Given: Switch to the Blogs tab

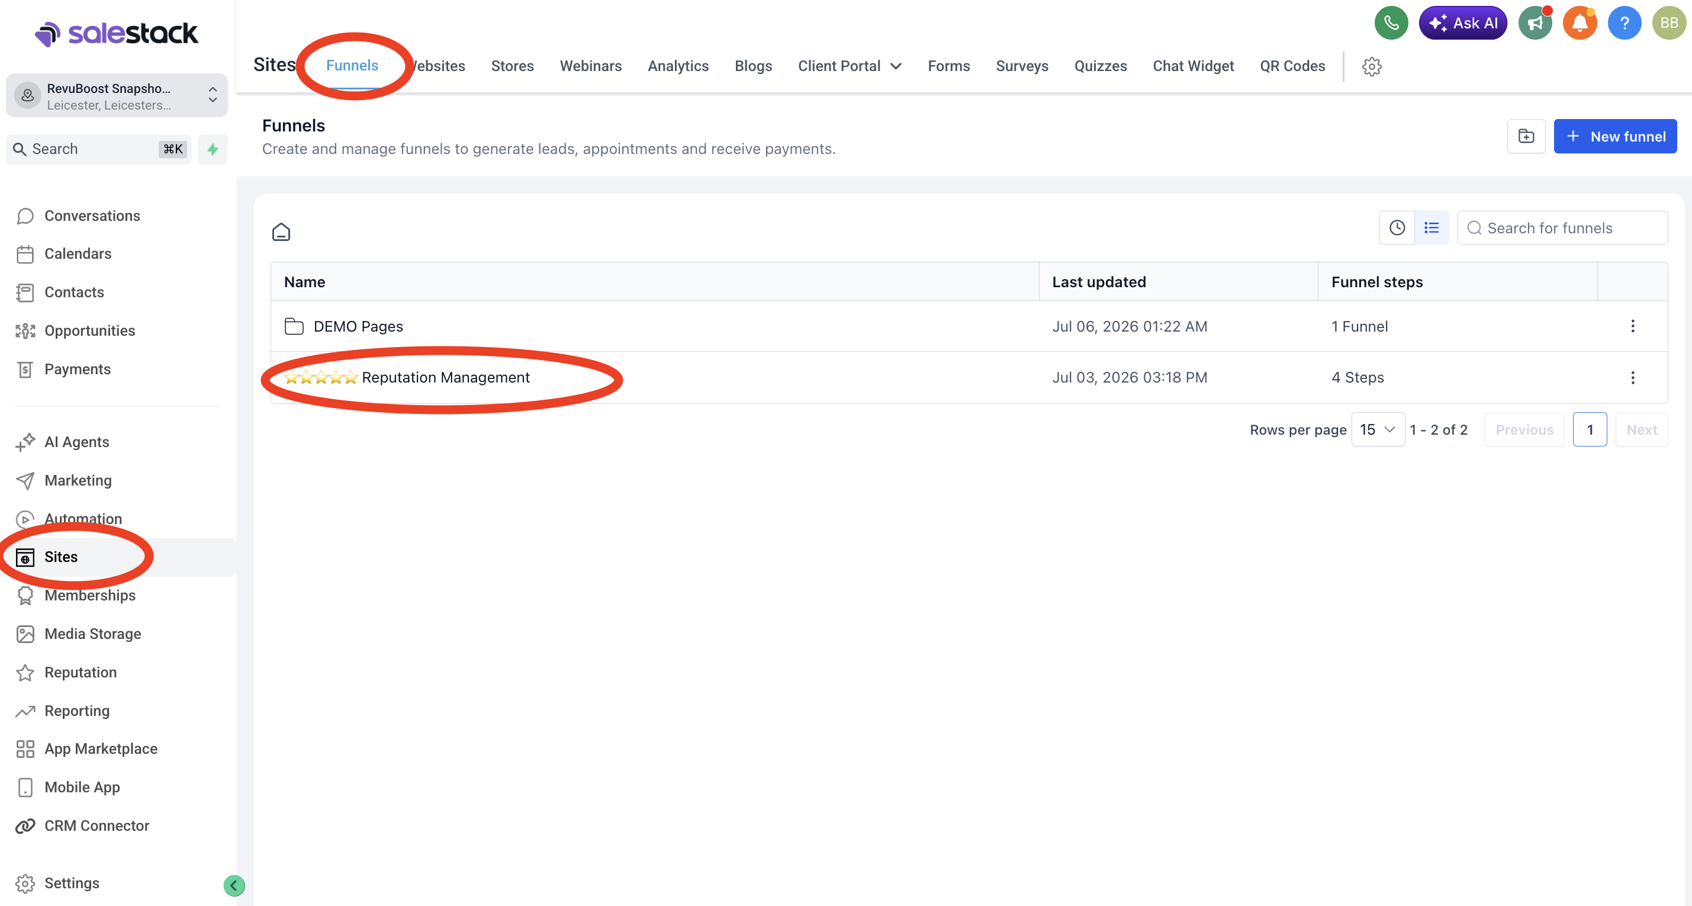Looking at the screenshot, I should coord(752,66).
